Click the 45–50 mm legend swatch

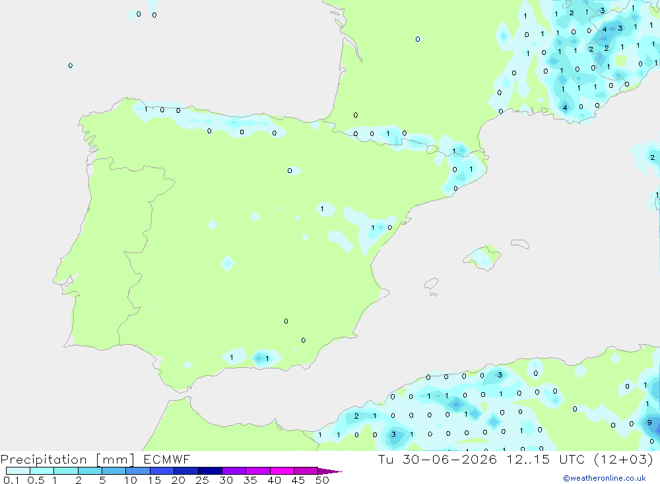(306, 471)
